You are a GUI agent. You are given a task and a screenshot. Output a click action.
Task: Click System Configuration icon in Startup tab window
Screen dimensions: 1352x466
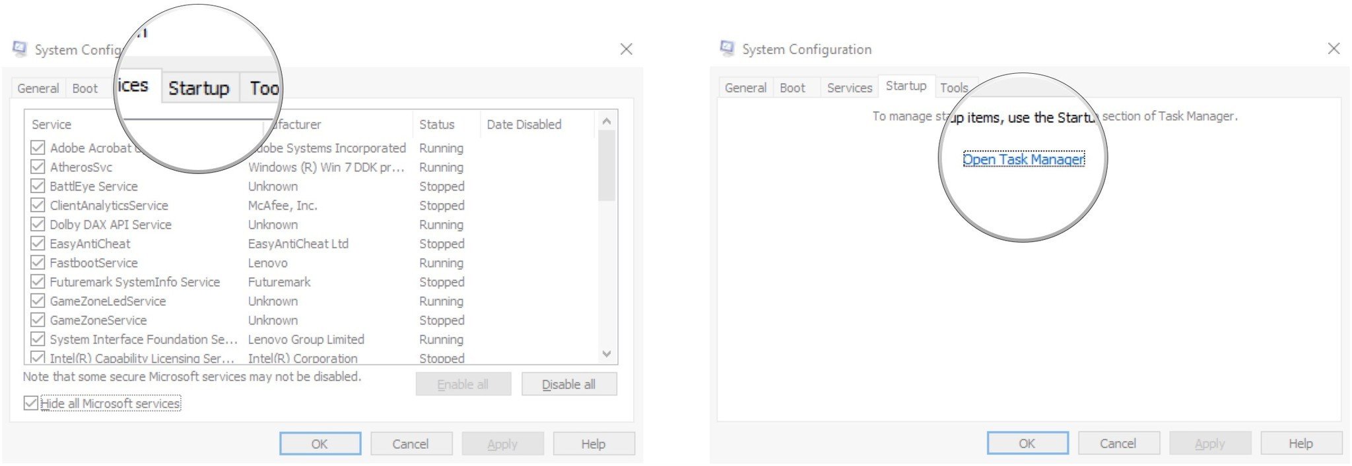(727, 49)
